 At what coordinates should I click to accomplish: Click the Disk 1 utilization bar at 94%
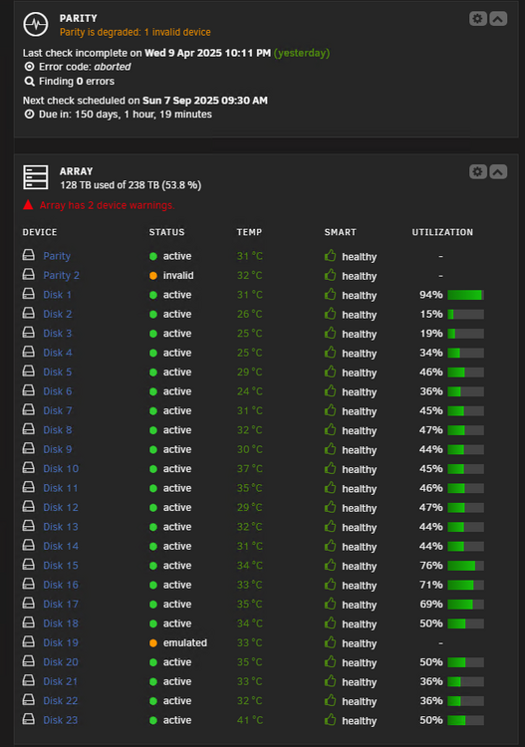click(465, 295)
